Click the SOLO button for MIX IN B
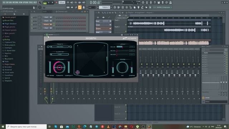 click(132, 54)
